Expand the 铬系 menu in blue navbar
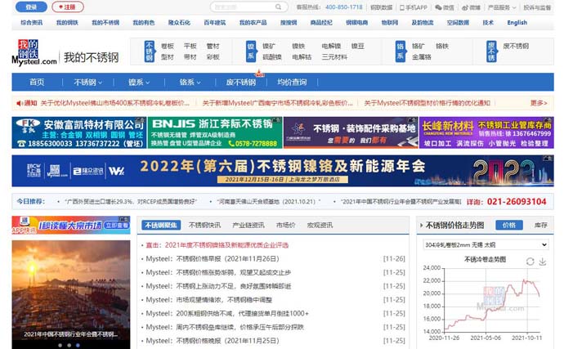Viewport: 564px width, 349px height. coord(190,83)
